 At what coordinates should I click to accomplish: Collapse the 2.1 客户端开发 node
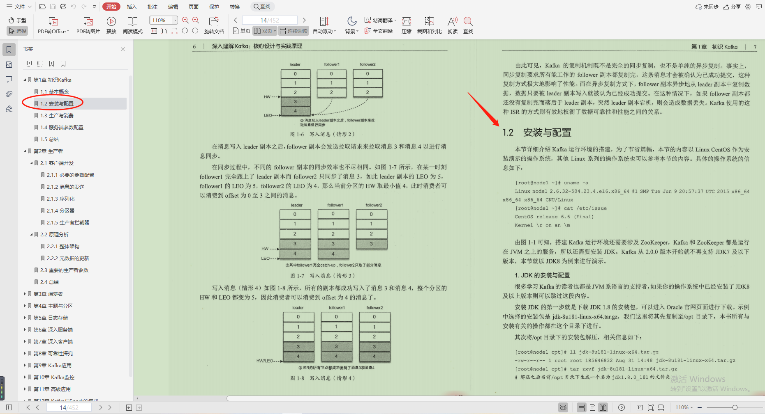[31, 163]
